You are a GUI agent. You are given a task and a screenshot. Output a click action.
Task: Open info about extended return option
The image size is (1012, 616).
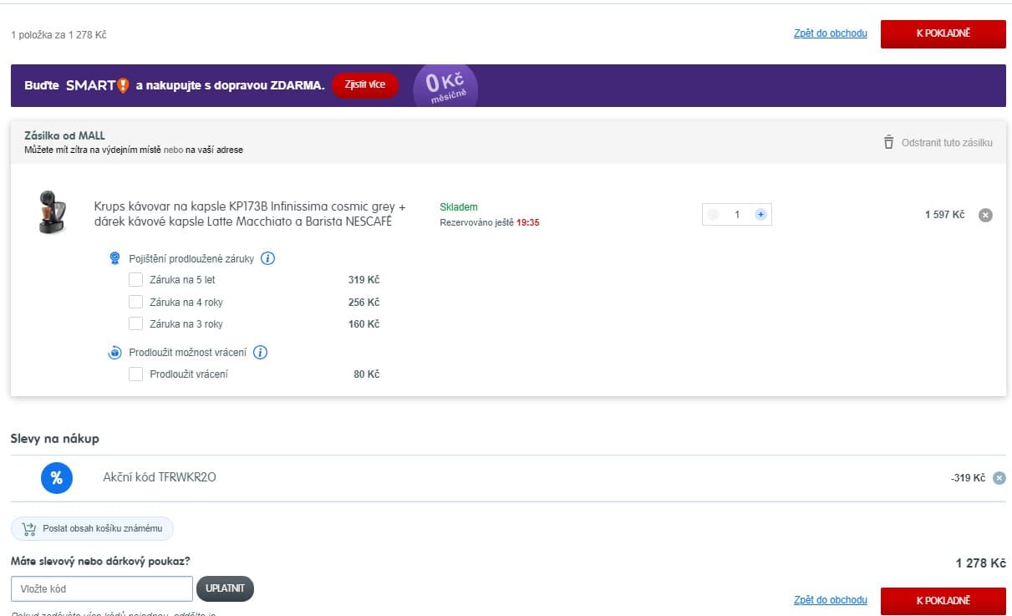point(260,353)
